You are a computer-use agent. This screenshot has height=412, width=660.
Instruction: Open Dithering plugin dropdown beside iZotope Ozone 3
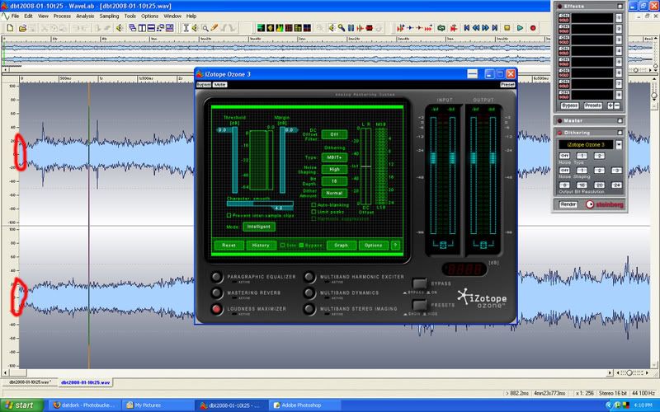[618, 145]
